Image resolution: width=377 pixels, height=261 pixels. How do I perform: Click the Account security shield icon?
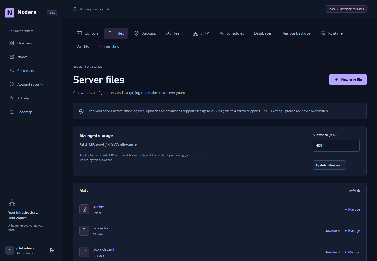pyautogui.click(x=12, y=84)
